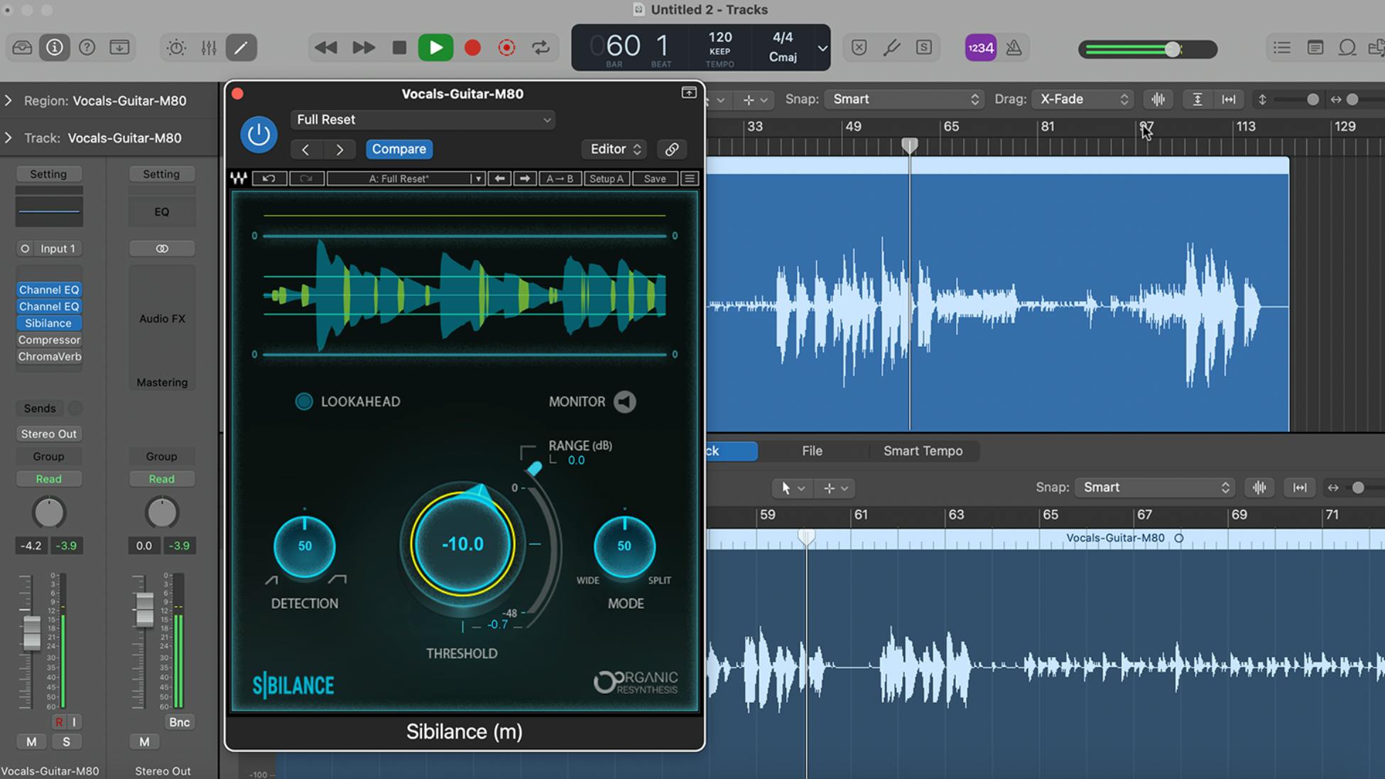1385x779 pixels.
Task: Click the Bnc bounce button
Action: point(179,722)
